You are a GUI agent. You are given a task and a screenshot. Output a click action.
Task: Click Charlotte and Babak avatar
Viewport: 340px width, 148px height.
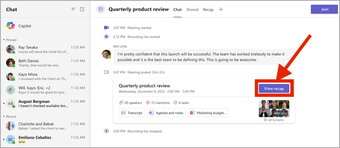11,126
